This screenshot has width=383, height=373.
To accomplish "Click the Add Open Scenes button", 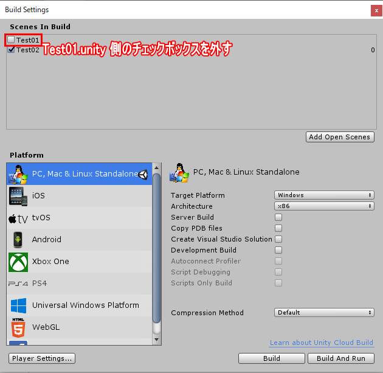I will tap(340, 137).
